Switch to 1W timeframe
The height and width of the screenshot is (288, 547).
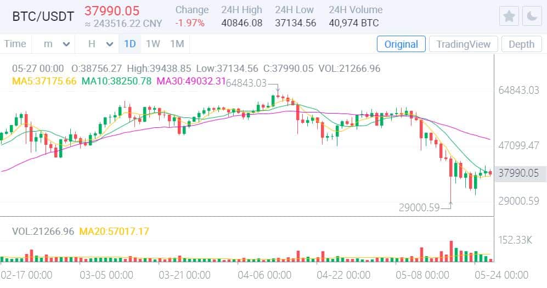click(153, 44)
